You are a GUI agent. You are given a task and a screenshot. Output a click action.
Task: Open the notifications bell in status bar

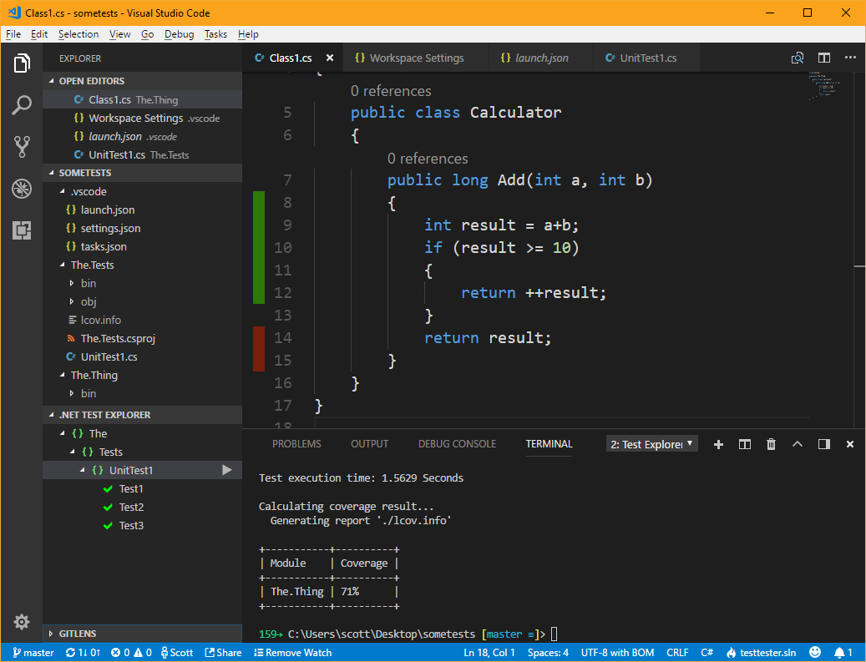click(843, 653)
